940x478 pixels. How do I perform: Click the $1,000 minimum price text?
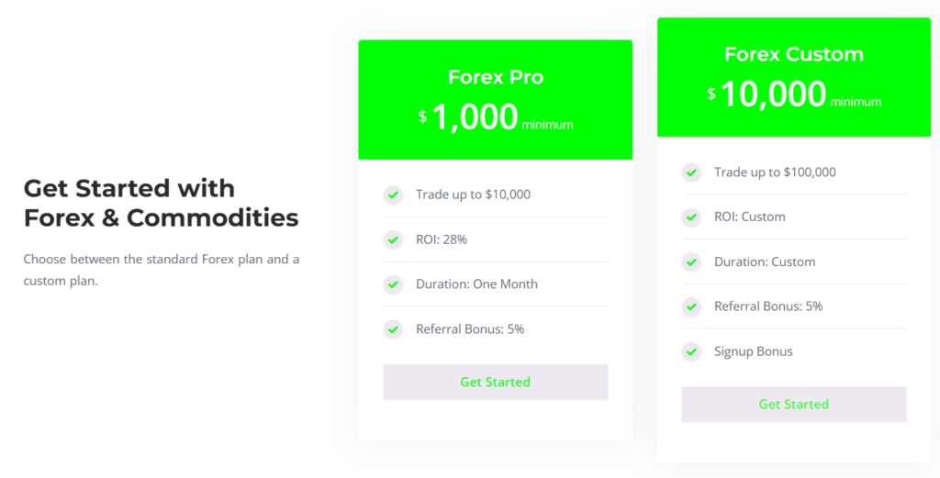click(x=495, y=117)
